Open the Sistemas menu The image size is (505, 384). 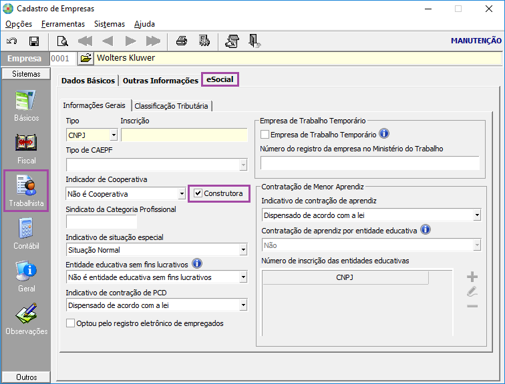109,24
